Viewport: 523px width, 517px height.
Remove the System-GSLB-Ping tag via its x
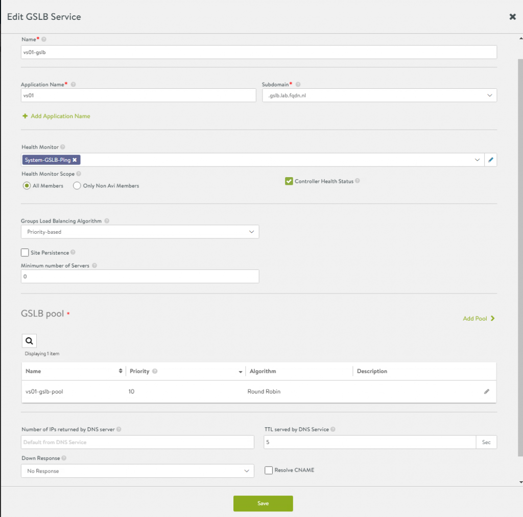tap(75, 160)
